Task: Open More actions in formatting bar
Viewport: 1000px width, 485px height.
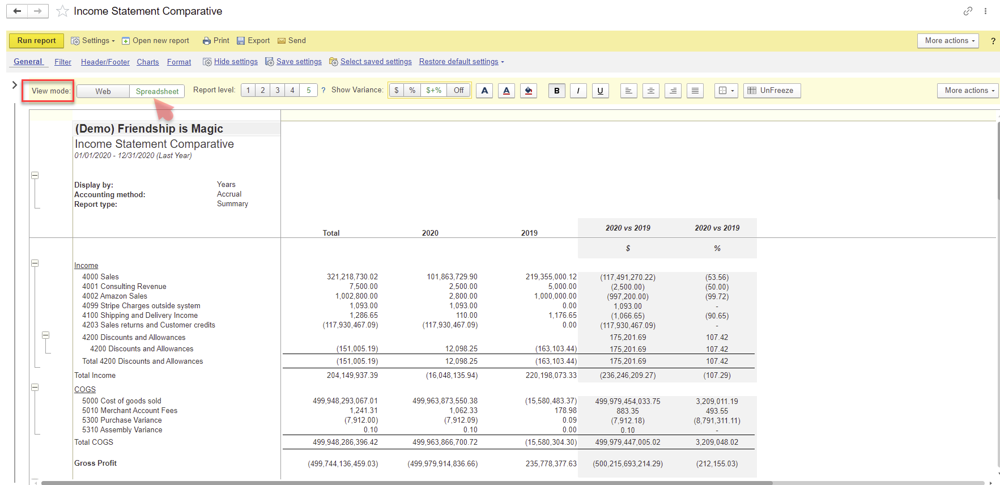Action: coord(968,91)
